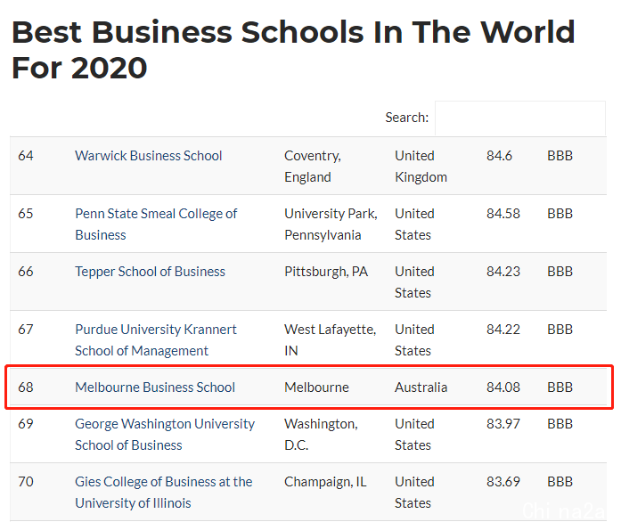Click the Washington, D.C. location cell

pyautogui.click(x=321, y=435)
